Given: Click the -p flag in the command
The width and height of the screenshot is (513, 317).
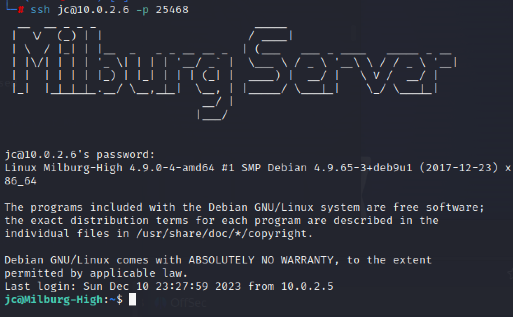Looking at the screenshot, I should tap(142, 9).
